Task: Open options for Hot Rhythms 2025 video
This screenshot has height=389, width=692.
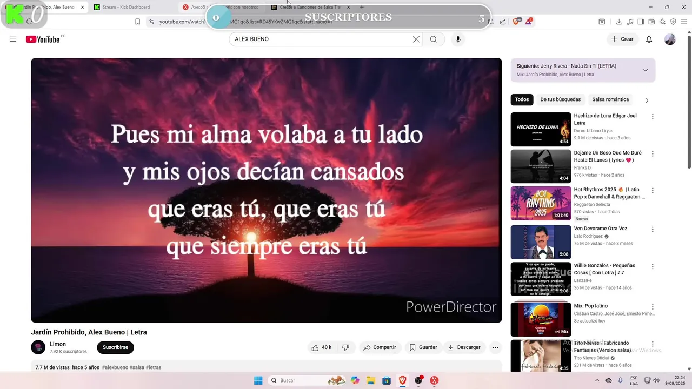Action: [653, 191]
